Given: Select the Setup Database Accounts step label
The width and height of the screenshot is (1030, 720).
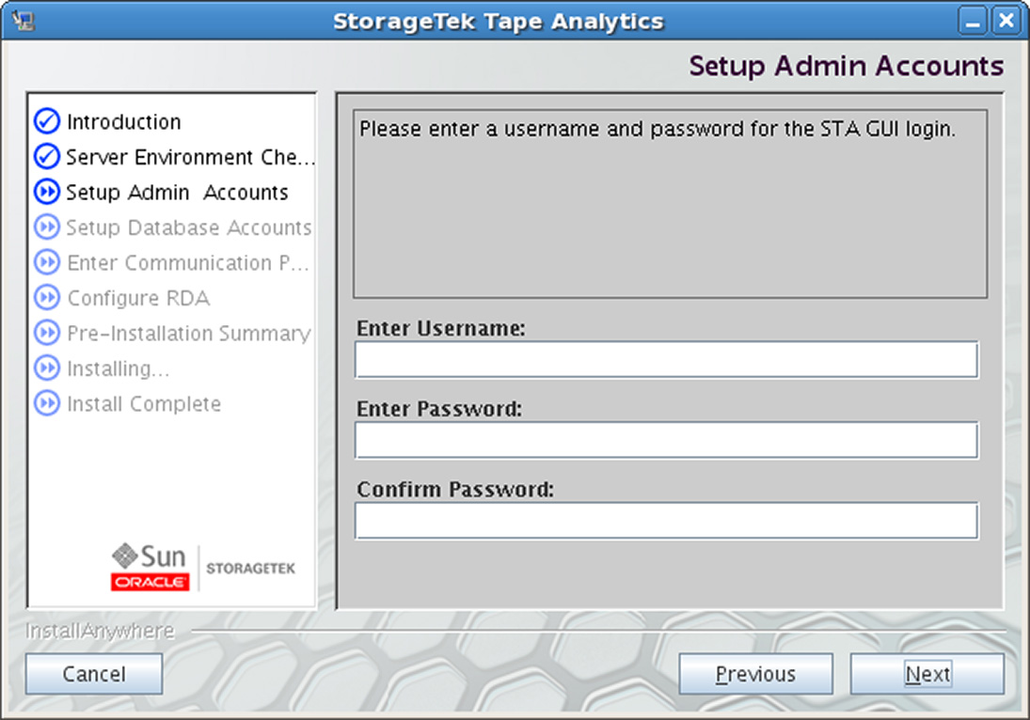Looking at the screenshot, I should [189, 227].
